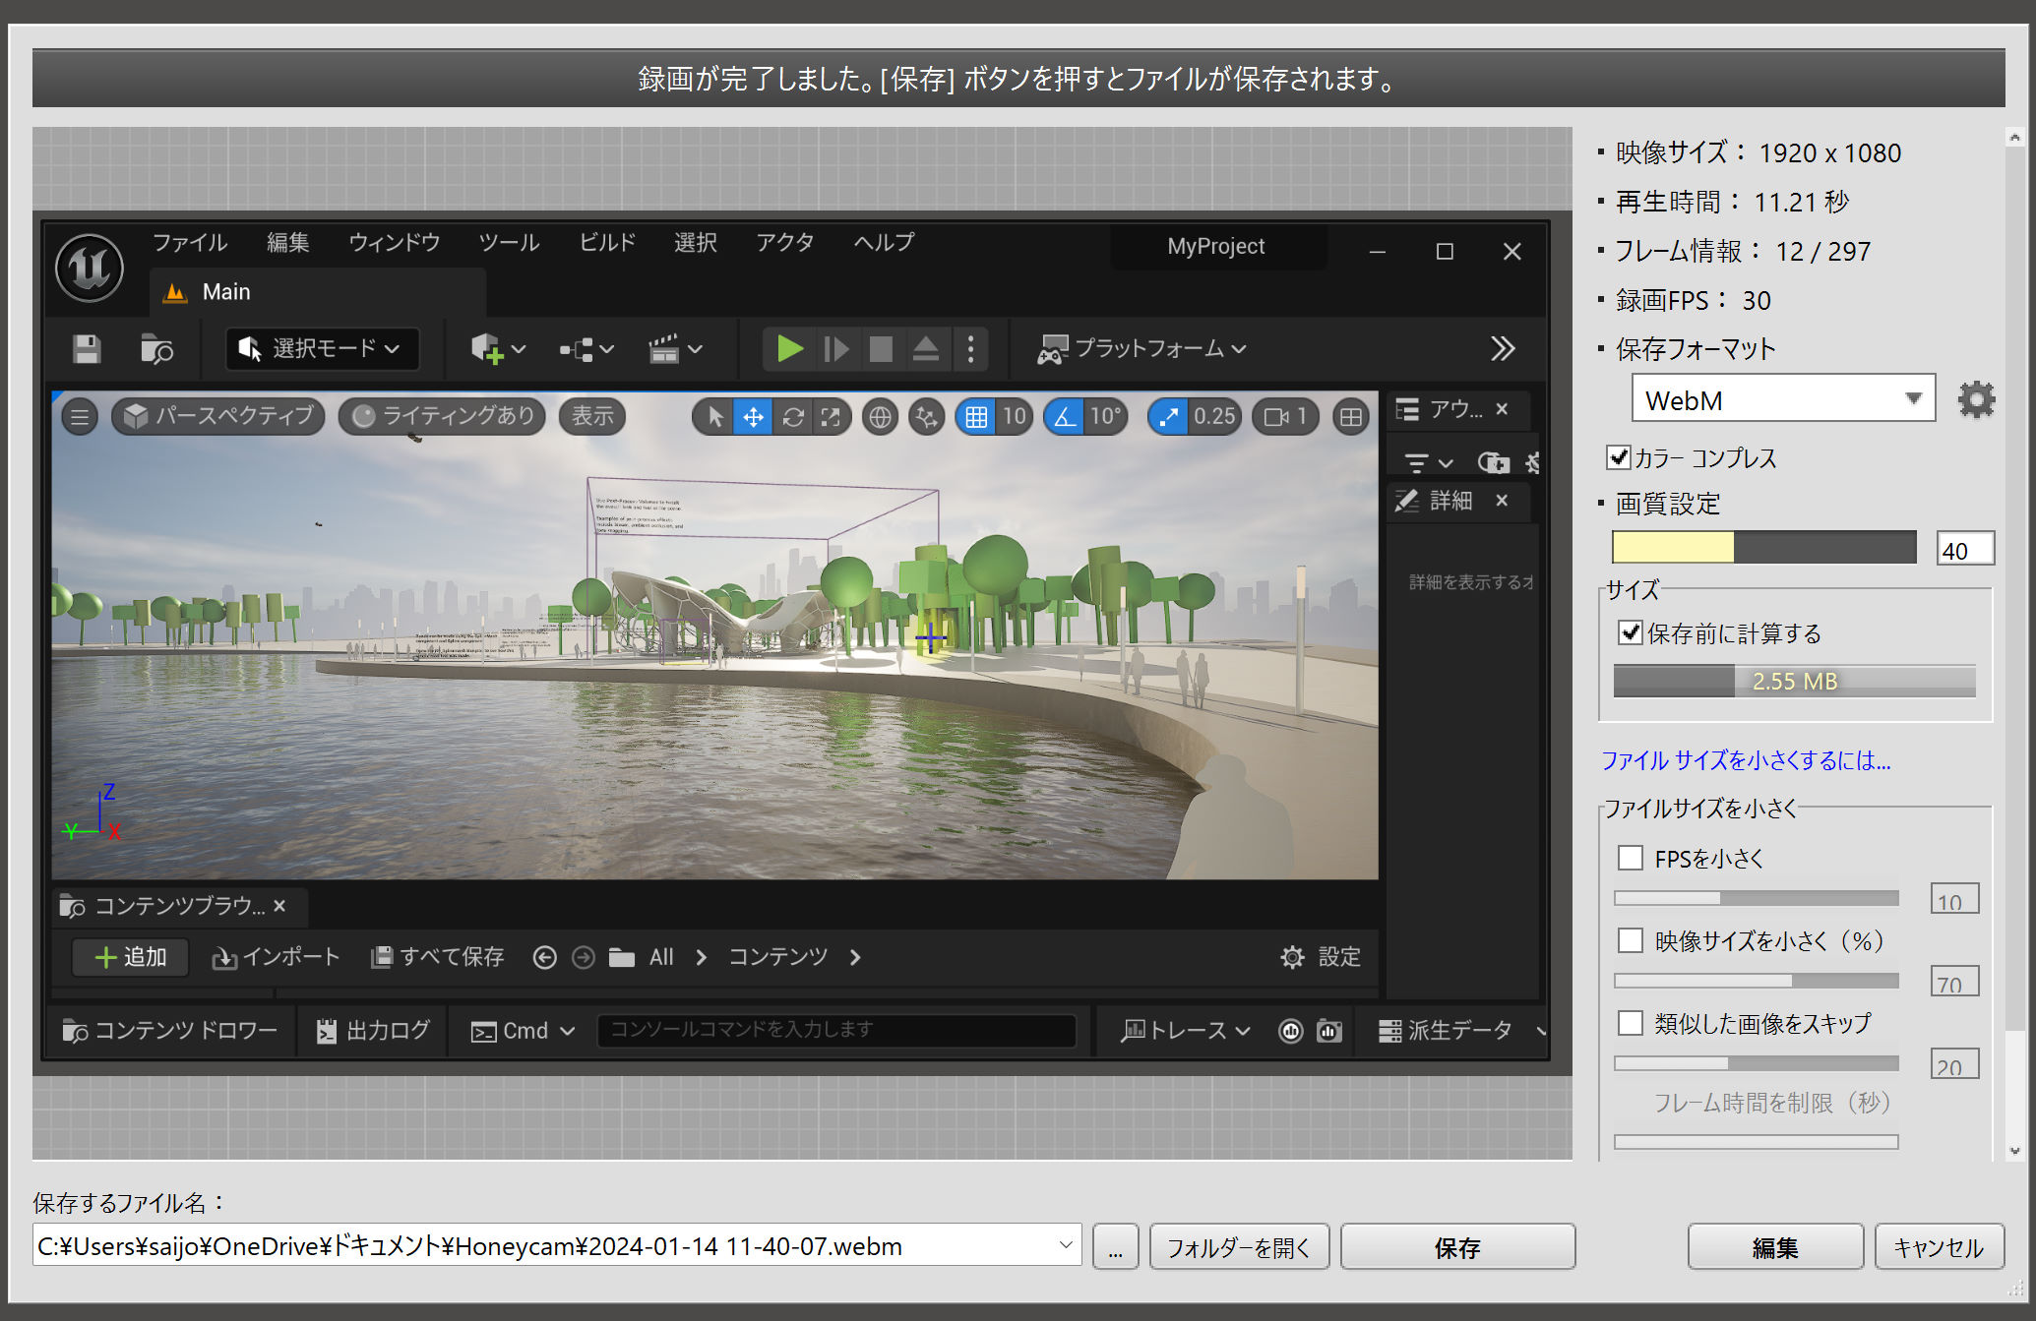Viewport: 2036px width, 1321px height.
Task: Click the Unreal Engine logo icon
Action: [x=90, y=269]
